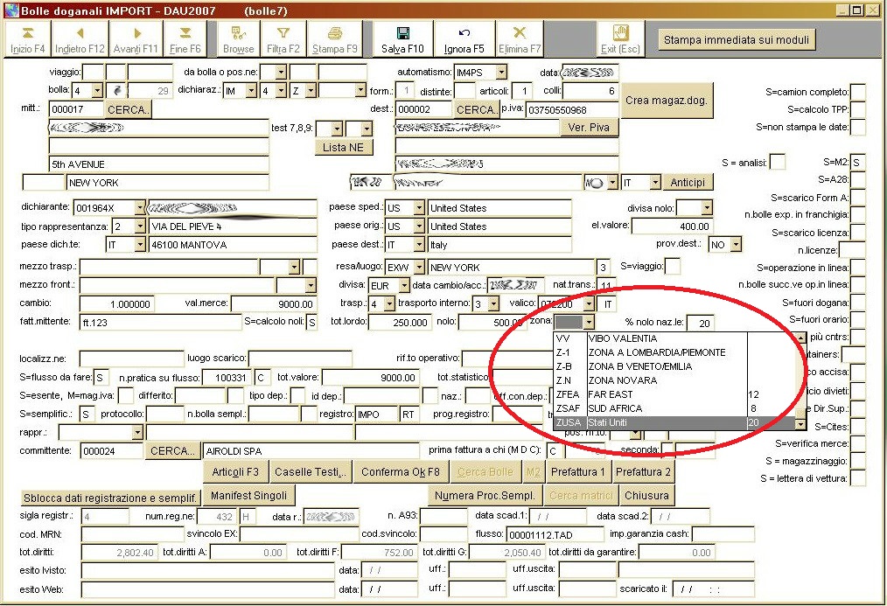
Task: Open Articoli F3 button
Action: coord(235,471)
